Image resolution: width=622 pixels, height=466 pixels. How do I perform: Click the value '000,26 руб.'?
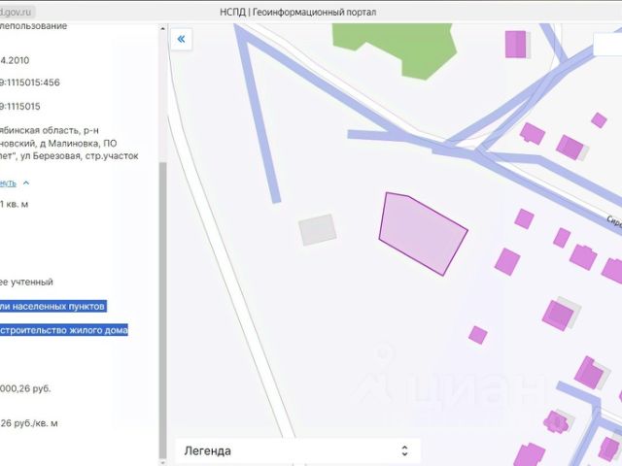pos(25,388)
